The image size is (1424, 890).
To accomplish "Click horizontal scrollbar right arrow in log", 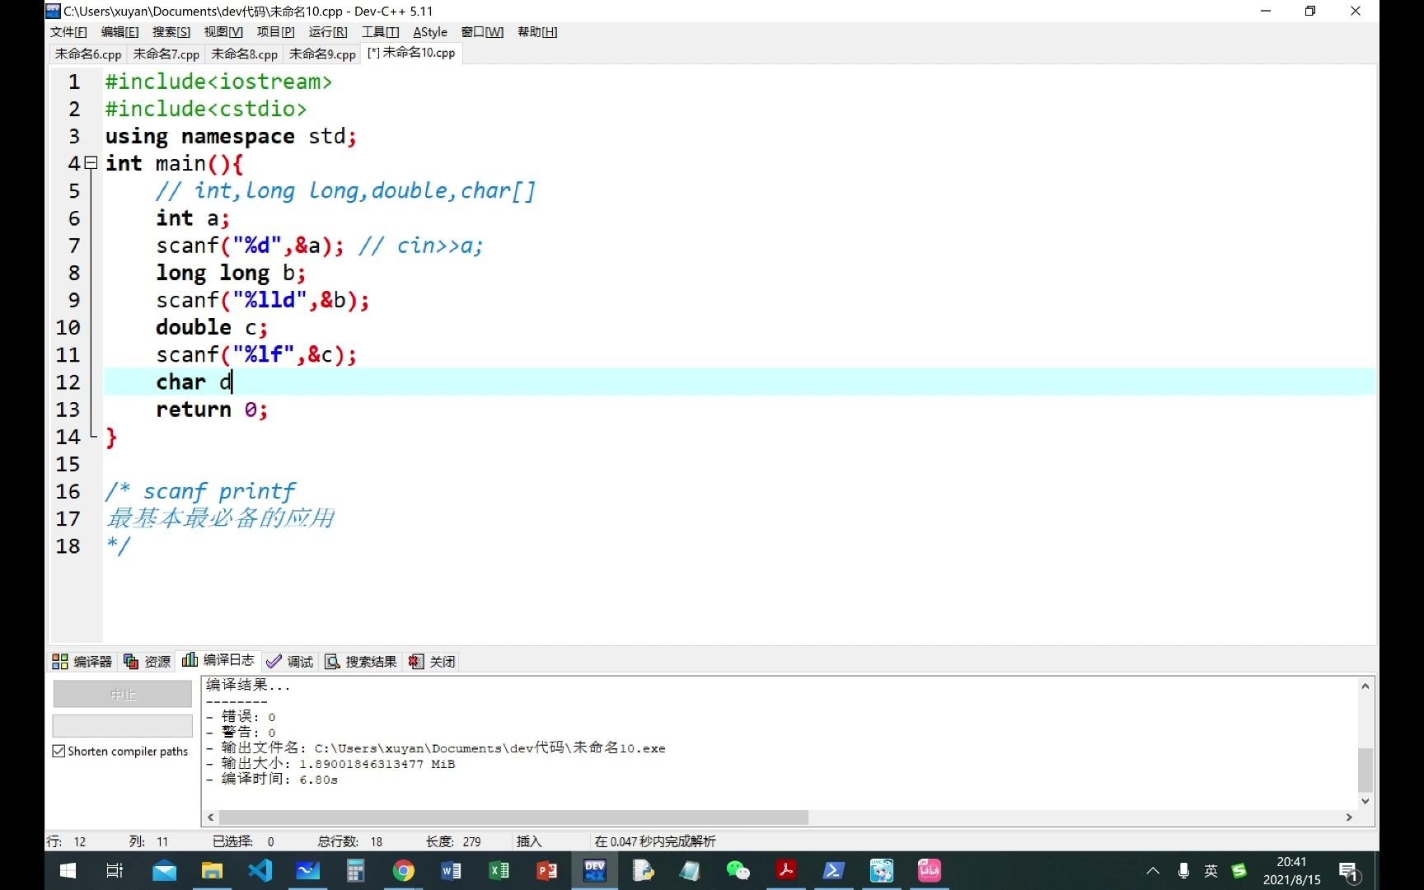I will (1349, 817).
